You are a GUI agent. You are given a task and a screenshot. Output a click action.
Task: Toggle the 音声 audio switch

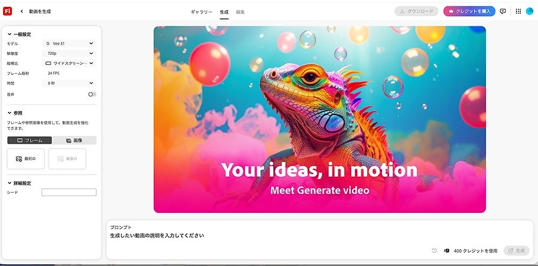coord(92,94)
